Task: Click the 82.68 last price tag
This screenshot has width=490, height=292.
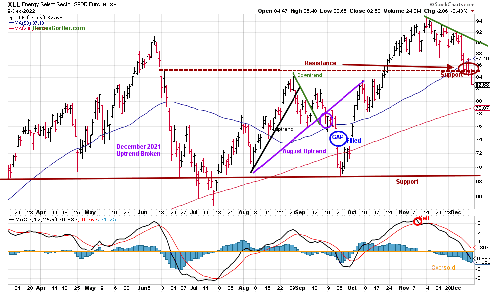Action: click(x=482, y=85)
